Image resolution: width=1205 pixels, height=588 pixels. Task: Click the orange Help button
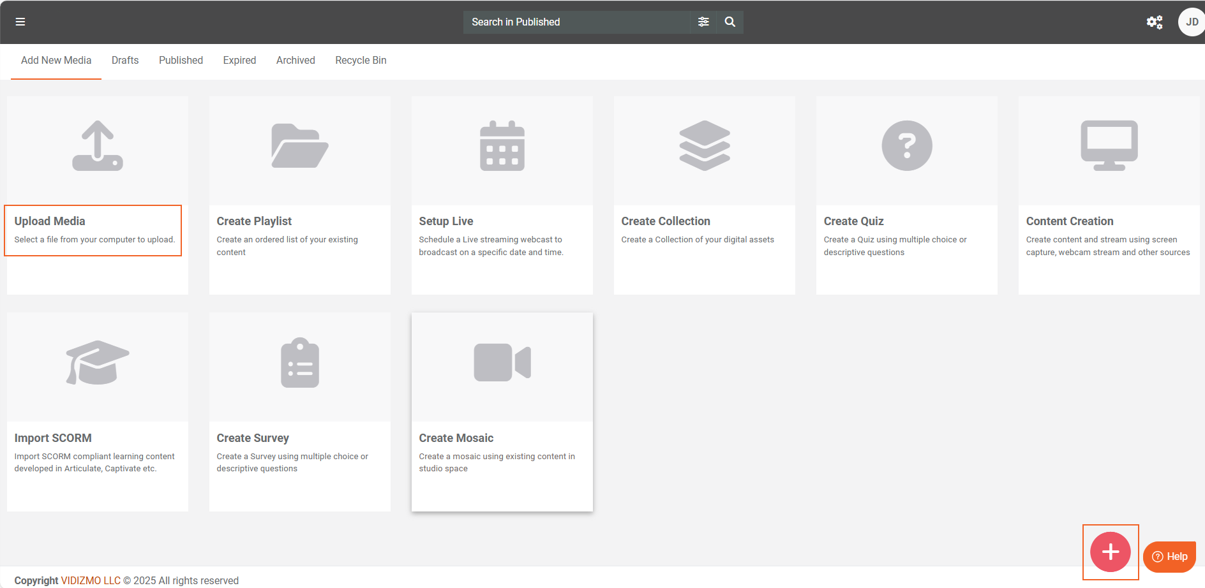click(x=1169, y=557)
